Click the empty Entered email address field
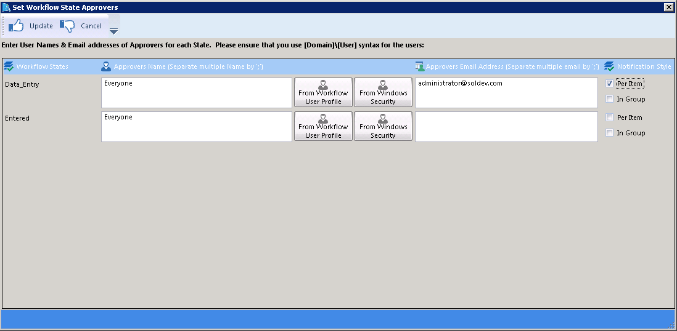The height and width of the screenshot is (331, 677). (x=506, y=126)
